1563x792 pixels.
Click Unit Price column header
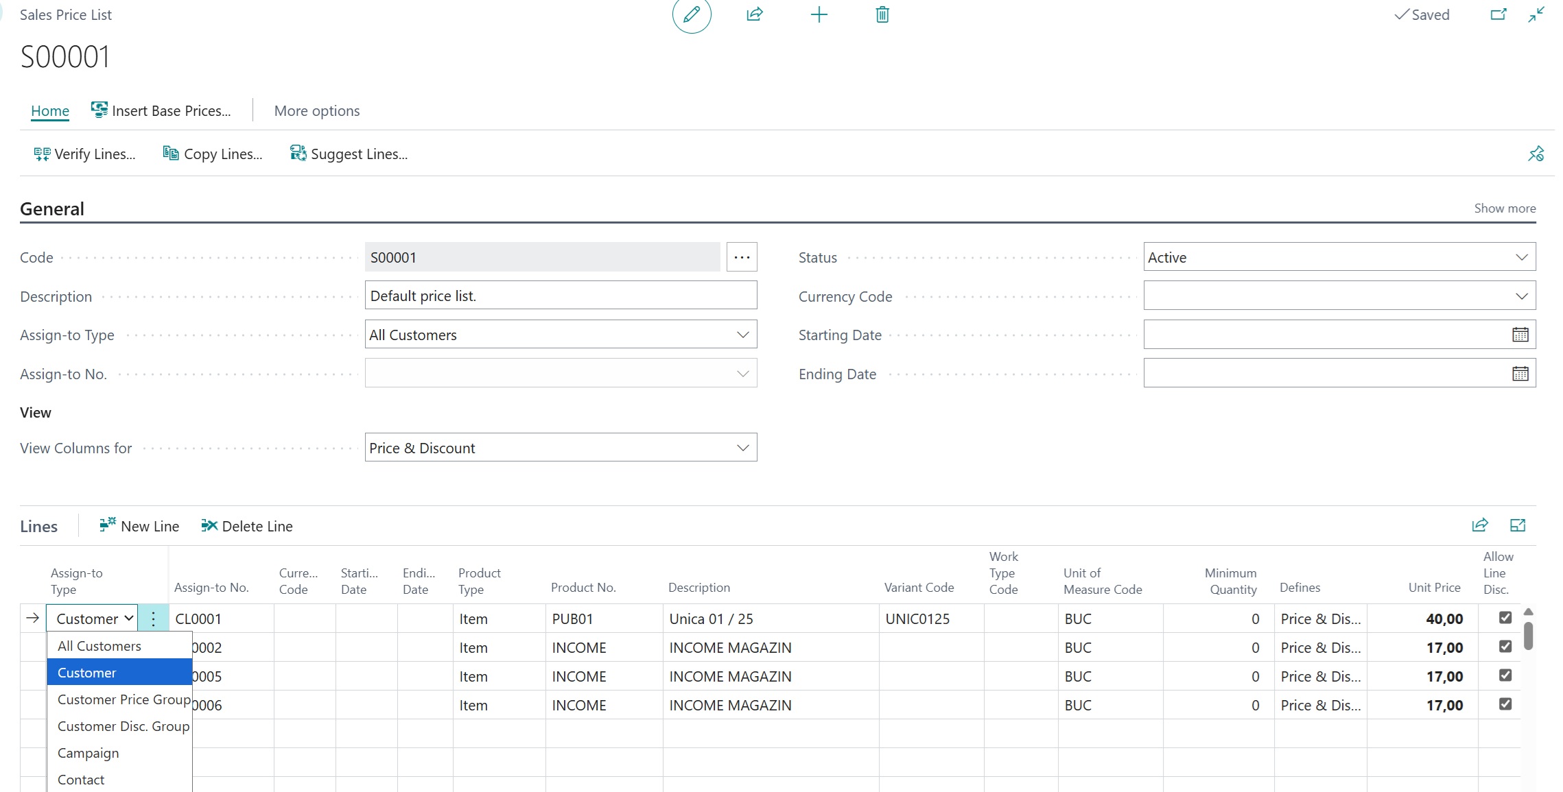click(x=1434, y=587)
